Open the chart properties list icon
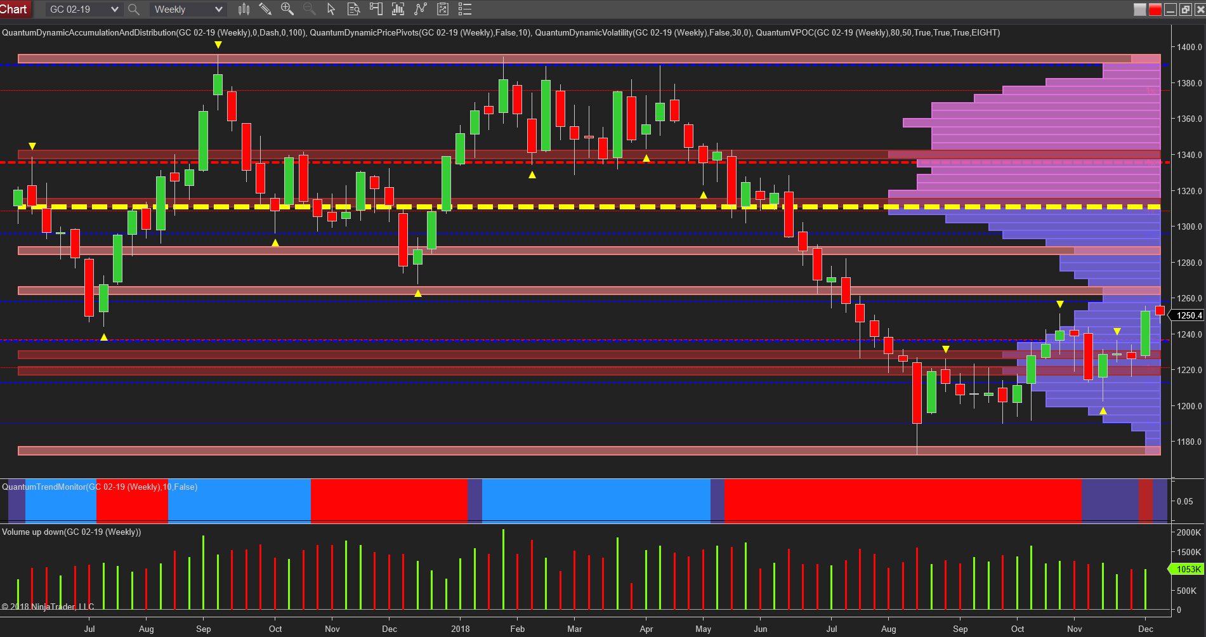 click(465, 9)
